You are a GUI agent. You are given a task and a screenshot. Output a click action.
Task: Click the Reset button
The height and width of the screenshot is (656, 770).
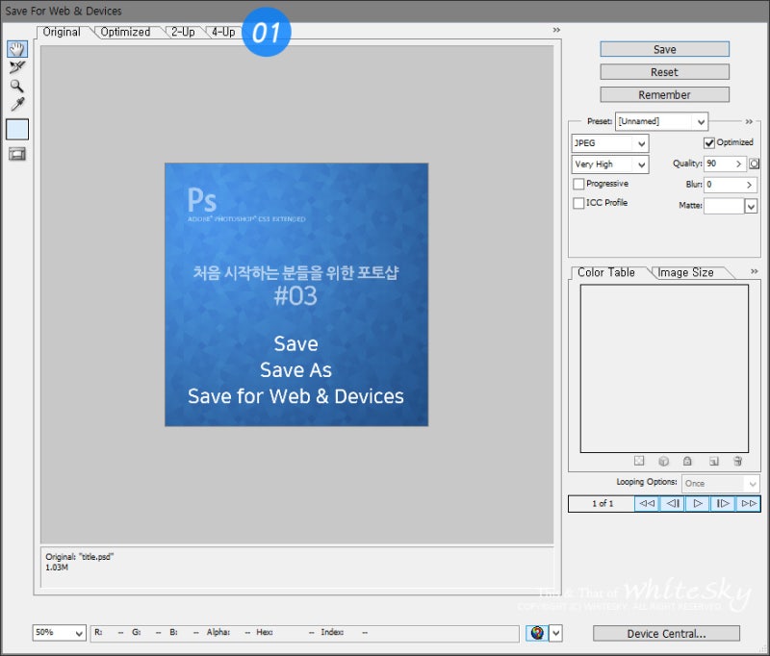pyautogui.click(x=664, y=72)
